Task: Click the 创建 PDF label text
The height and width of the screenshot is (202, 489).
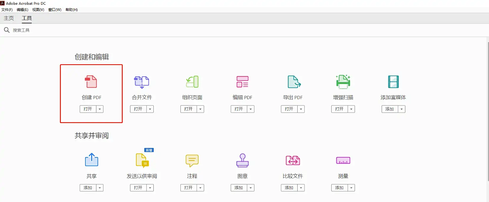Action: [x=91, y=98]
